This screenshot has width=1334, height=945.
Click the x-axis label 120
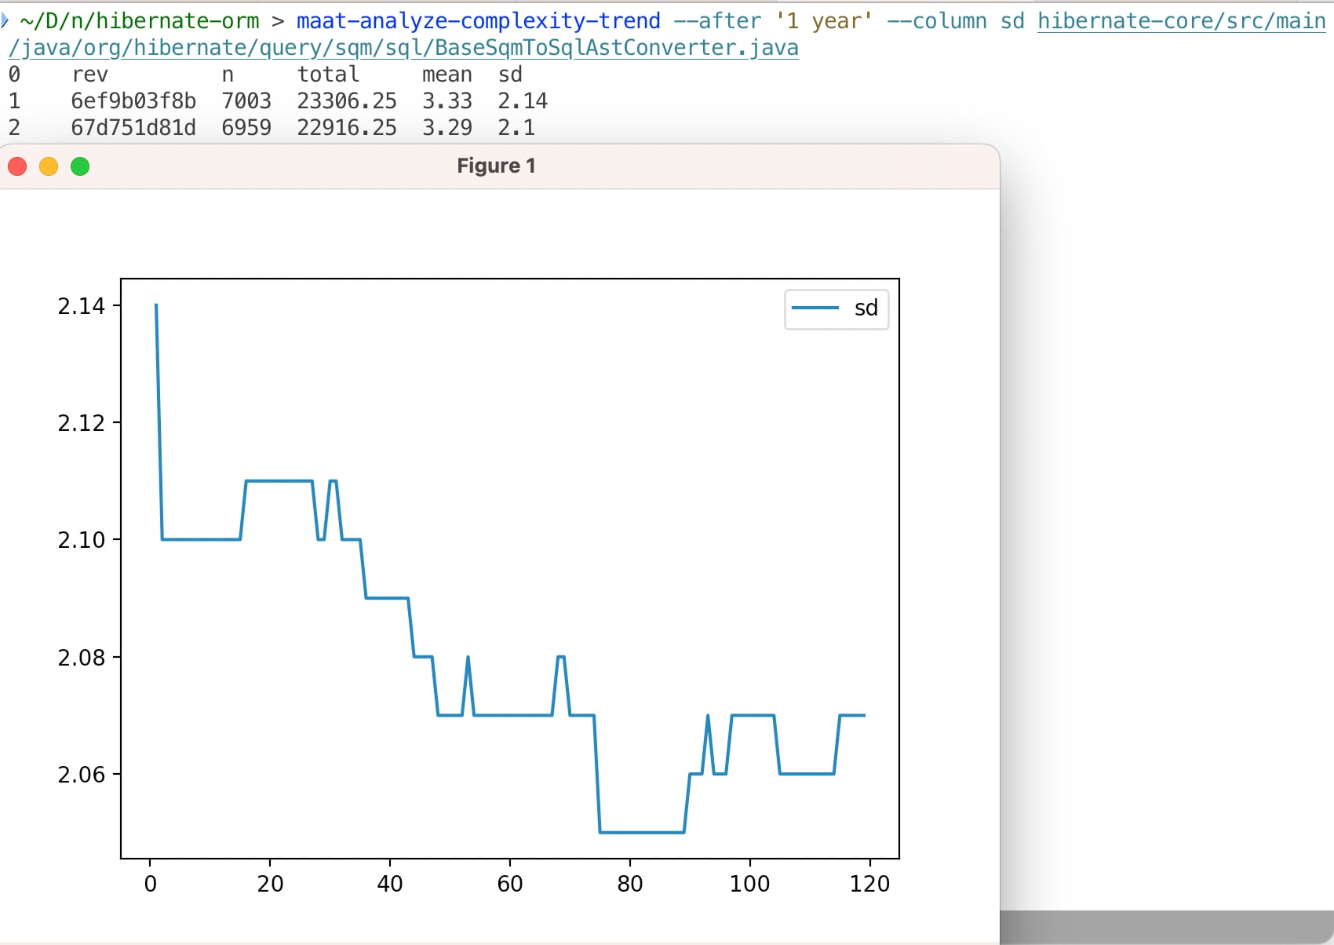[869, 884]
